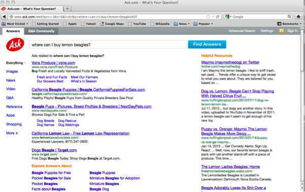Viewport: 305px width, 192px height.
Task: Expand the News bookmarks folder
Action: [182, 24]
